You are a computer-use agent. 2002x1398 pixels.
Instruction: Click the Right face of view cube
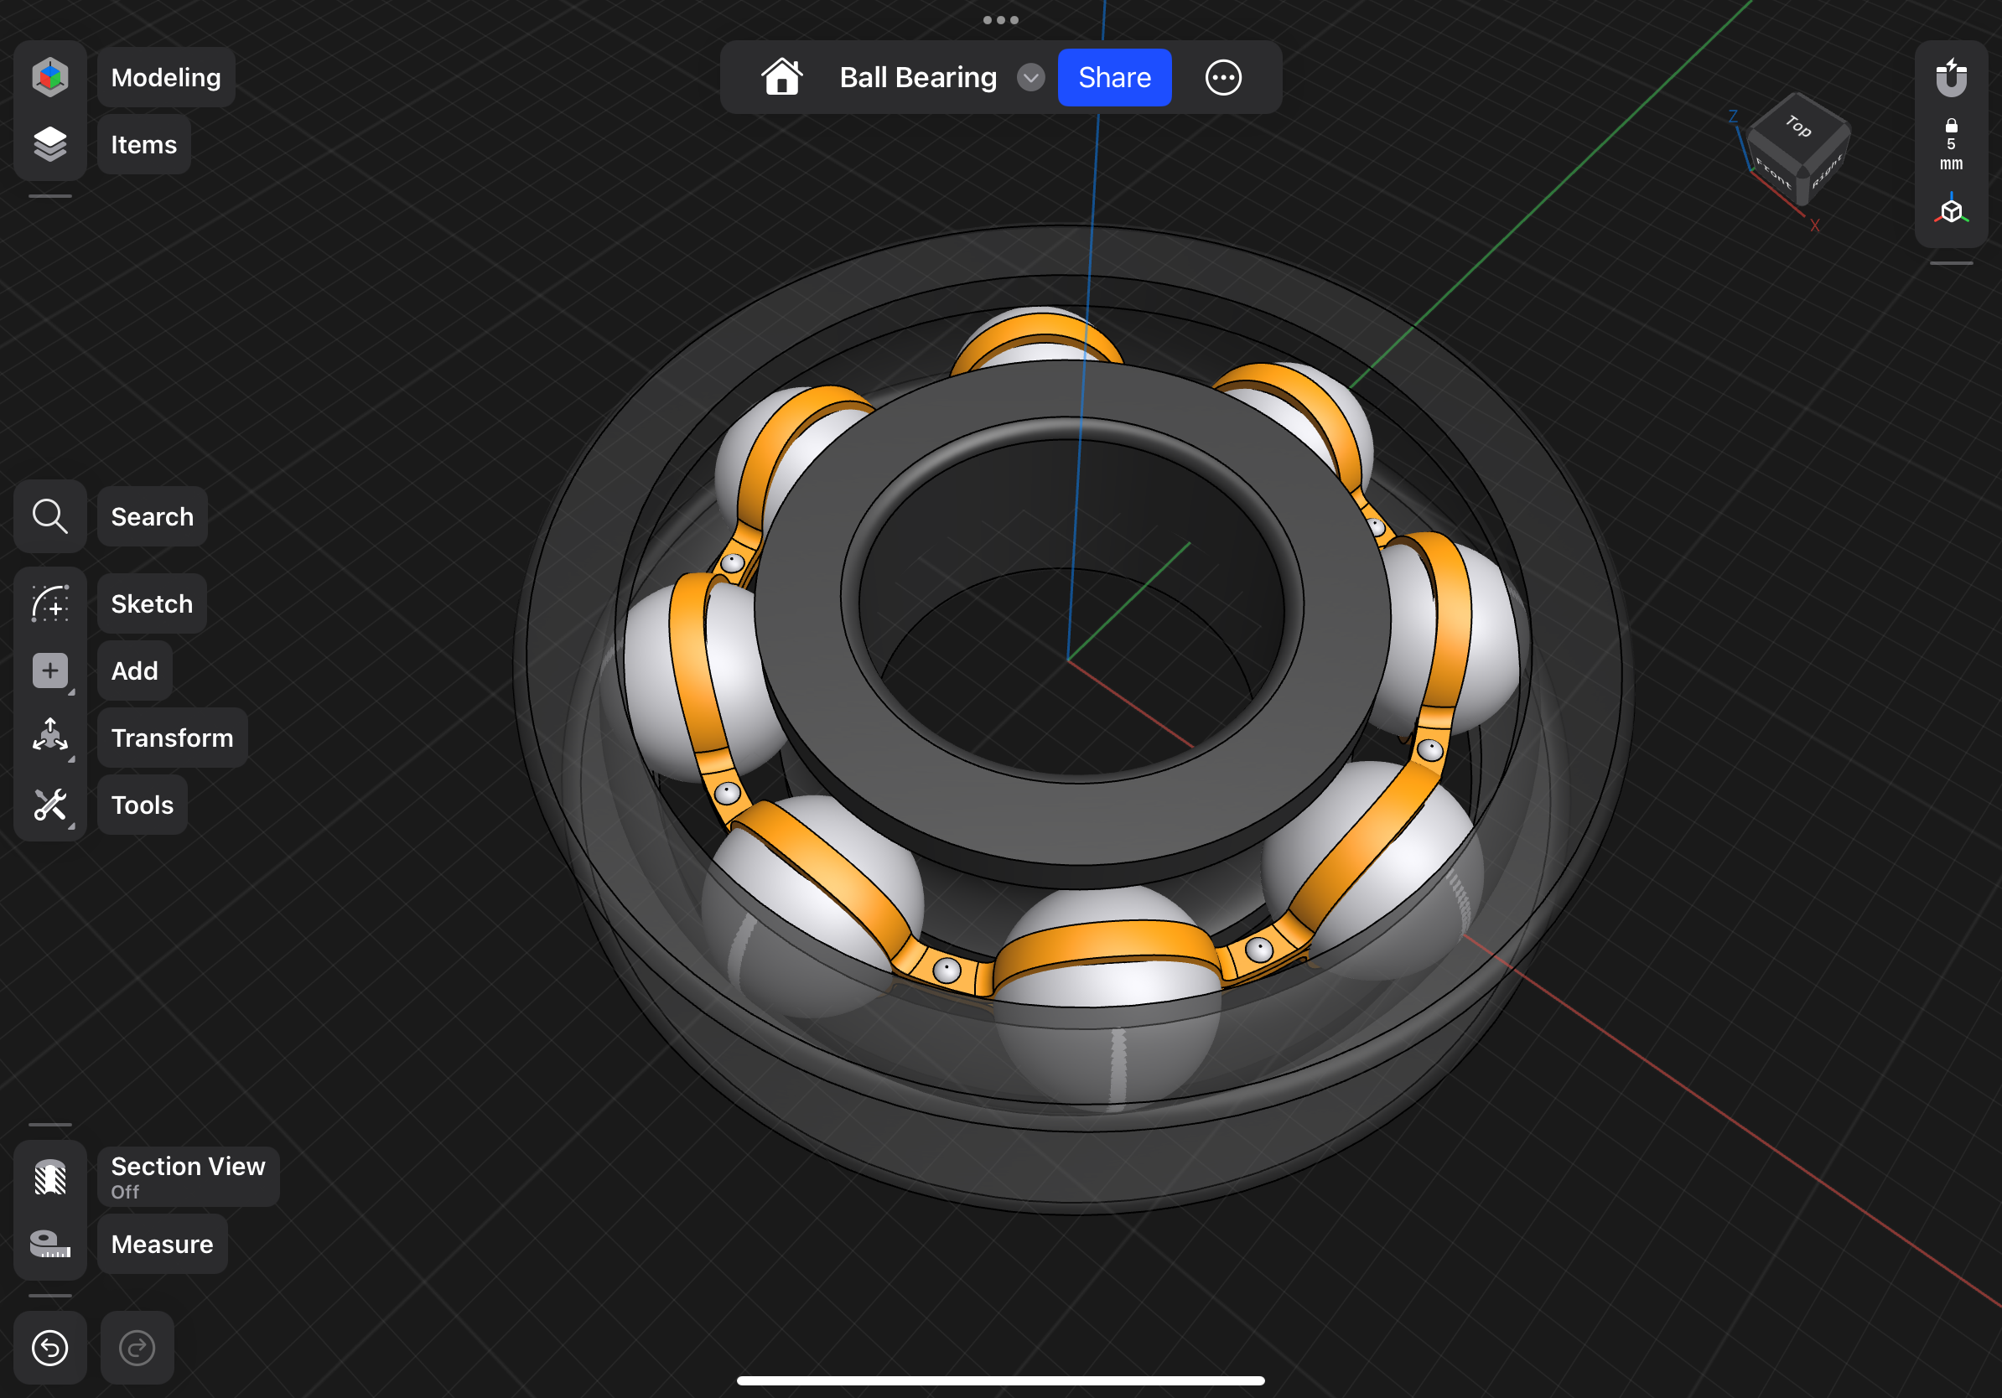point(1826,171)
